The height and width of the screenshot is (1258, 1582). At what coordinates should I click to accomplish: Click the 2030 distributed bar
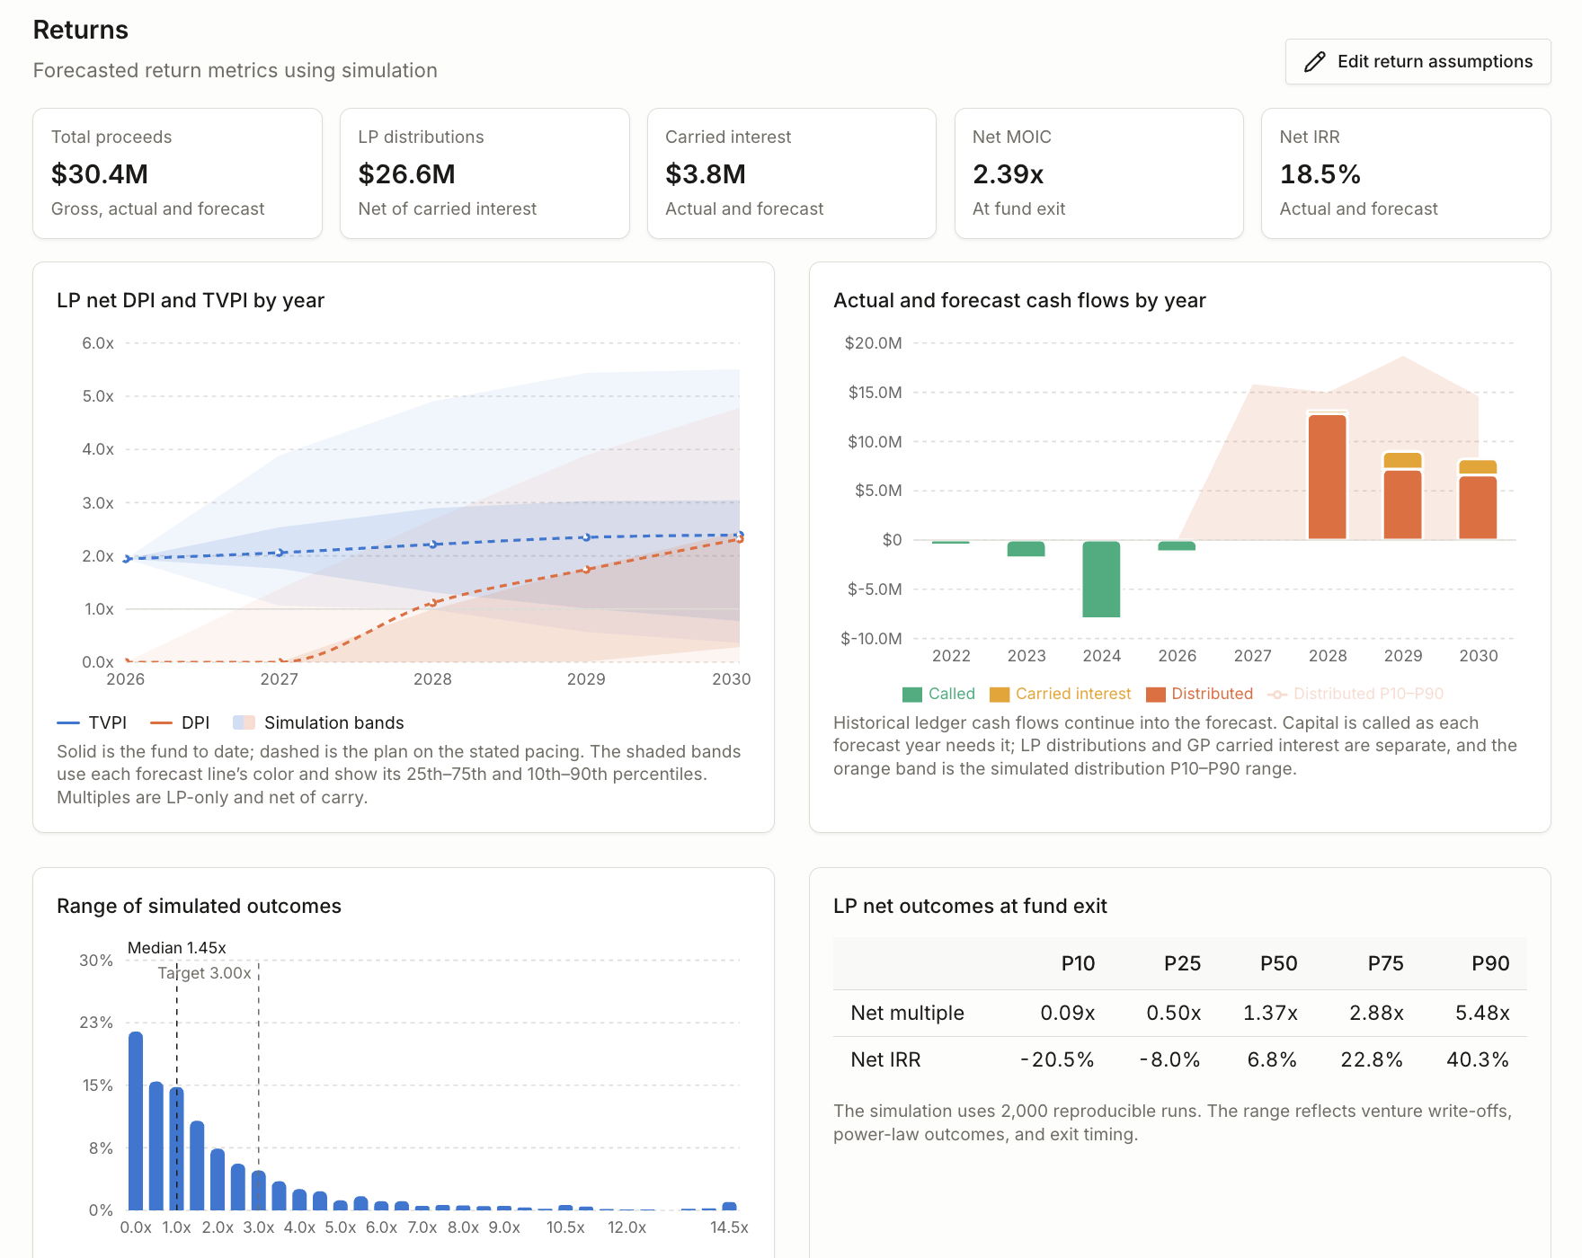coord(1478,508)
